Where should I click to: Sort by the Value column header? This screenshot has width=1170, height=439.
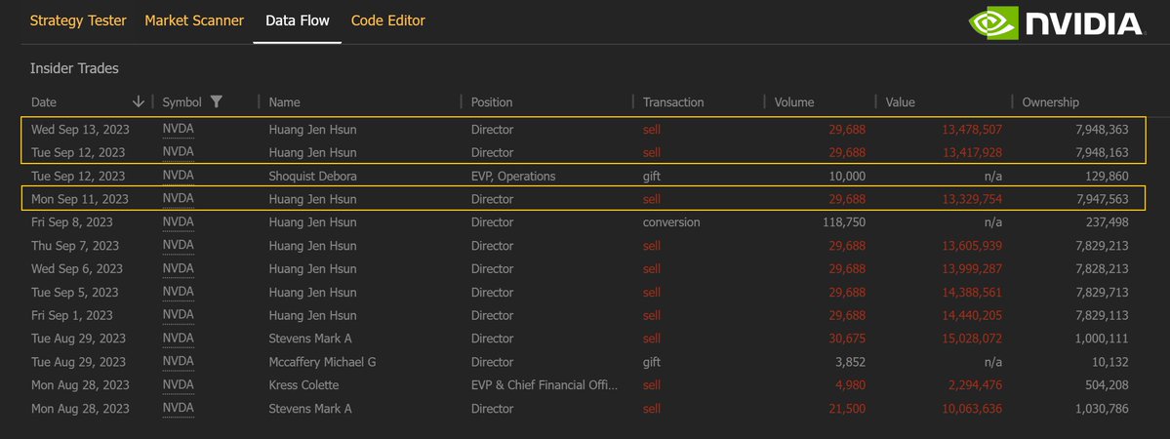900,102
